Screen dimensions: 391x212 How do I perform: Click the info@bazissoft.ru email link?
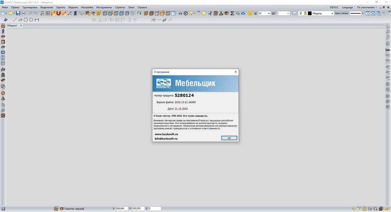[x=166, y=139]
